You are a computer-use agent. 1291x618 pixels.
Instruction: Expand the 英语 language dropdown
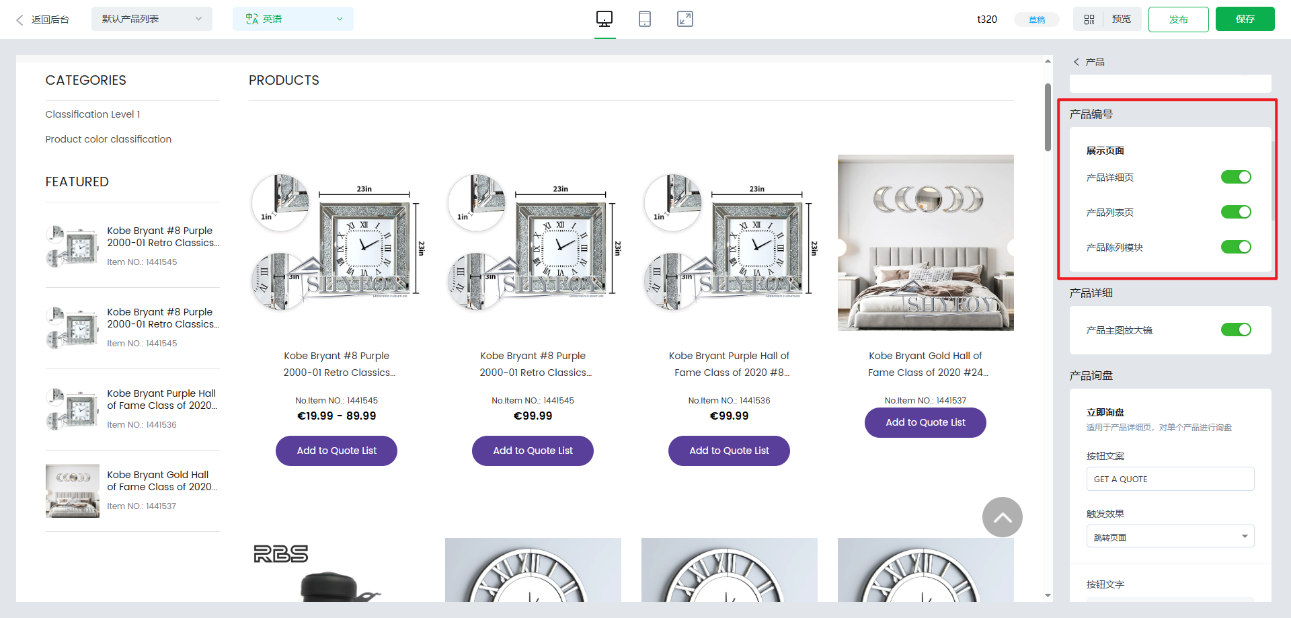(293, 19)
